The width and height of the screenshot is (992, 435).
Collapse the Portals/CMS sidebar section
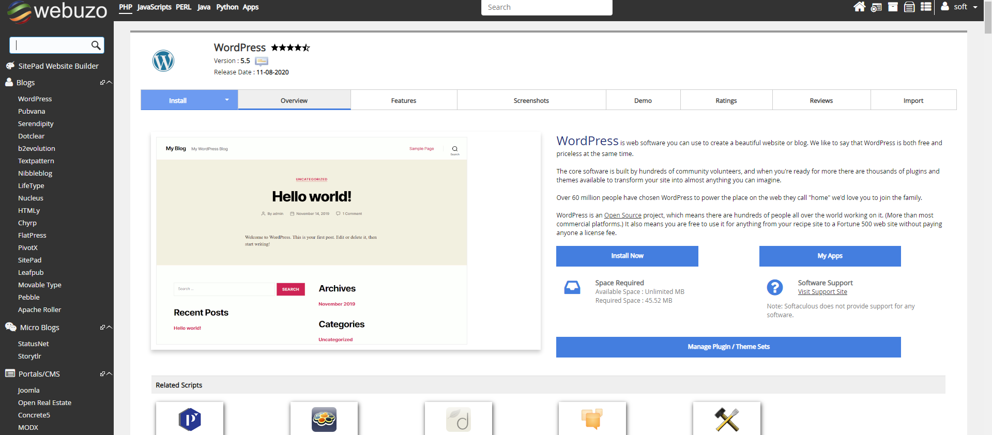coord(109,374)
